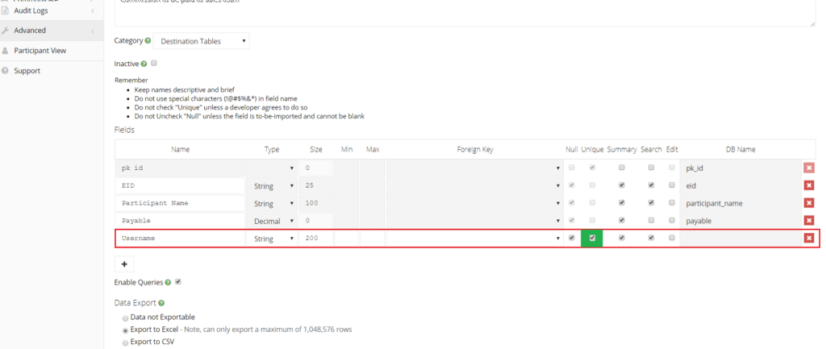
Task: Select Export to CSV option
Action: coord(125,343)
